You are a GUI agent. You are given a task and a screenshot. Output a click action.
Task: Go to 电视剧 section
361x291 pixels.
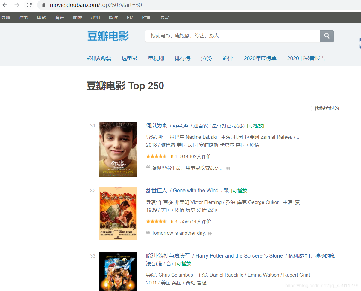[156, 58]
